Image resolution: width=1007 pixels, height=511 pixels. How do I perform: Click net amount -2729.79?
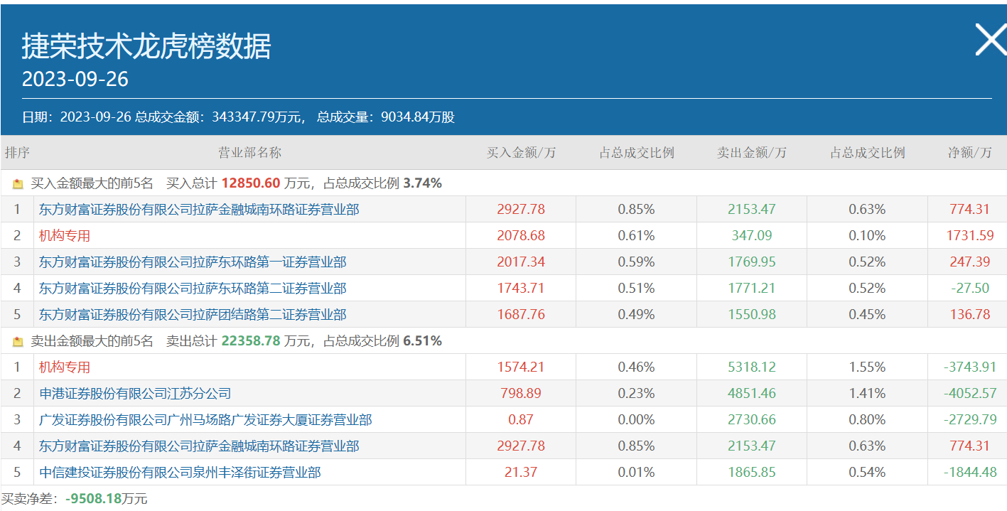(970, 420)
